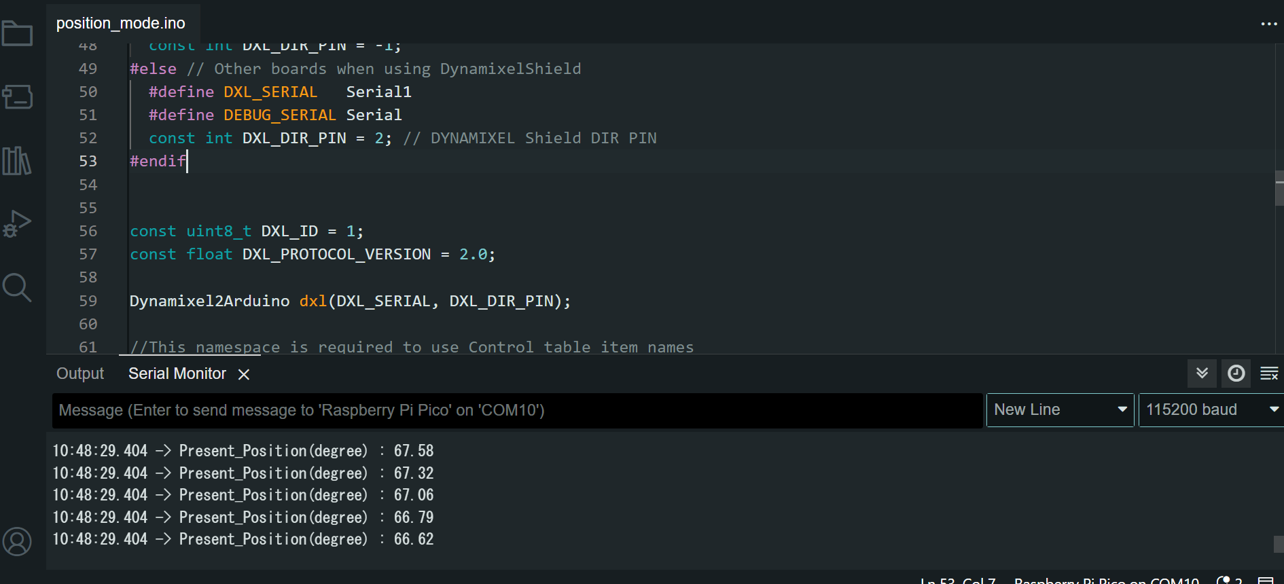Screen dimensions: 1284x584
Task: Click the '#endif' directive on line 53
Action: click(x=158, y=162)
